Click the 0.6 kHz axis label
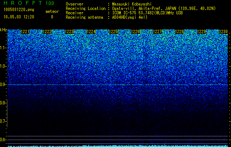Screen dimensions: 231x147 click(x=3, y=140)
